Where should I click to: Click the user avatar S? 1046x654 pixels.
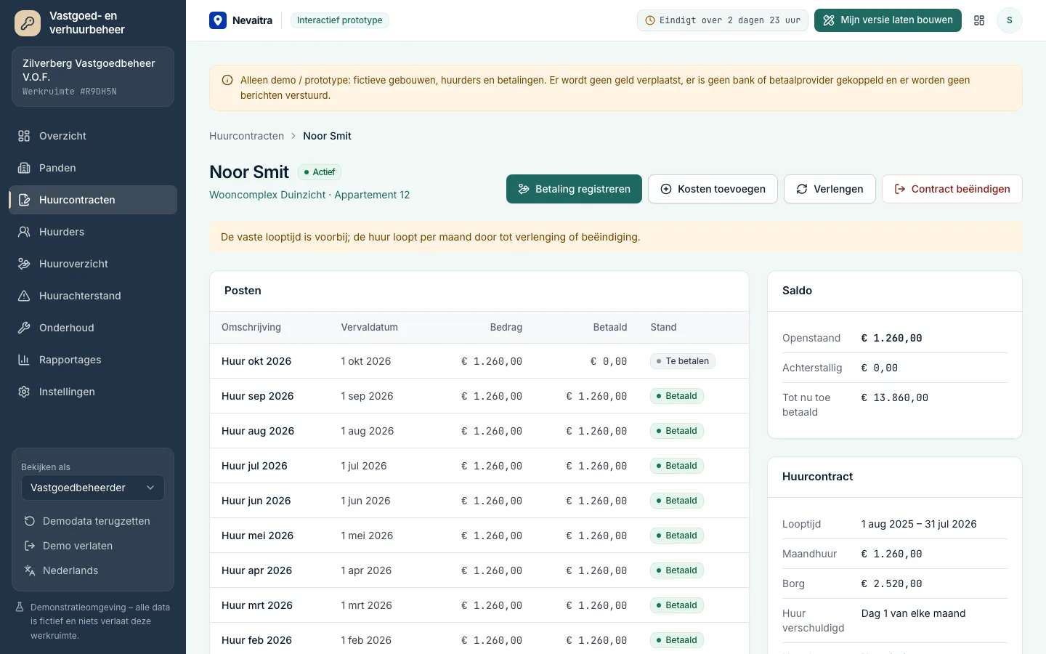tap(1009, 20)
